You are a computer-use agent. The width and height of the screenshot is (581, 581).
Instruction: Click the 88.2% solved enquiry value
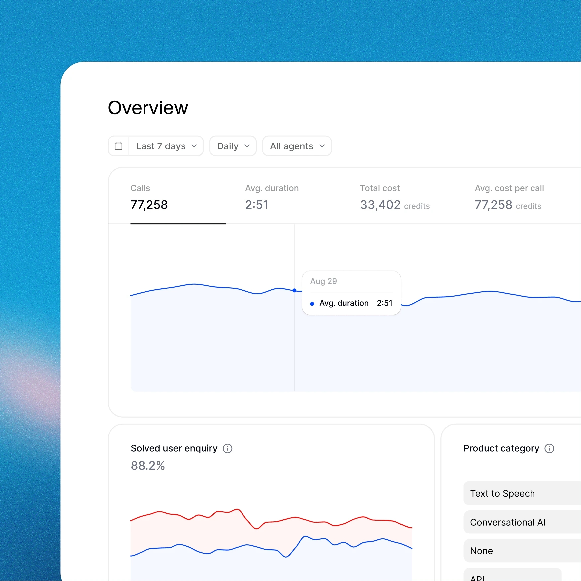(x=148, y=466)
